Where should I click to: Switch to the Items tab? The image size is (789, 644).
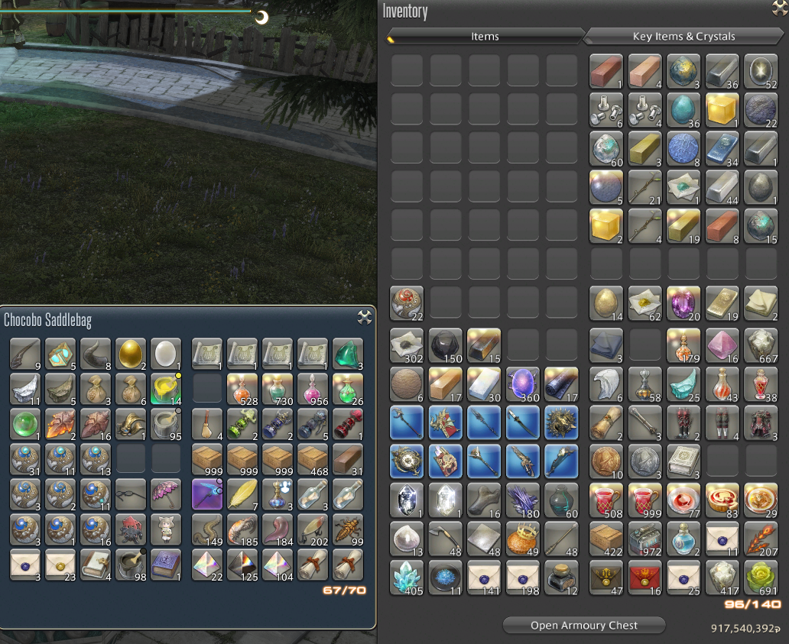click(x=485, y=36)
